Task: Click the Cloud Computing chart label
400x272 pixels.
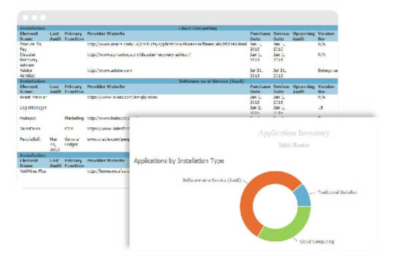Action: [x=317, y=241]
